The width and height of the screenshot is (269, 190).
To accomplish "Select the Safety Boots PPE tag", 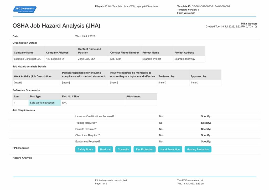I will pos(85,149).
